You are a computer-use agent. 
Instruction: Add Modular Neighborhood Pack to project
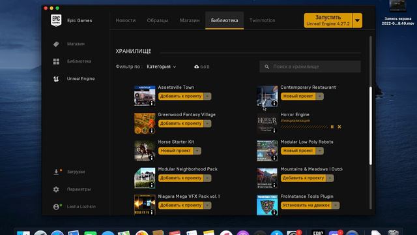181,178
